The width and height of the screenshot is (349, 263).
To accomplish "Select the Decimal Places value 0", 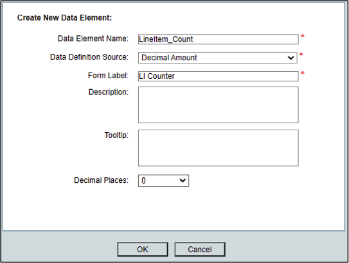I will point(164,181).
